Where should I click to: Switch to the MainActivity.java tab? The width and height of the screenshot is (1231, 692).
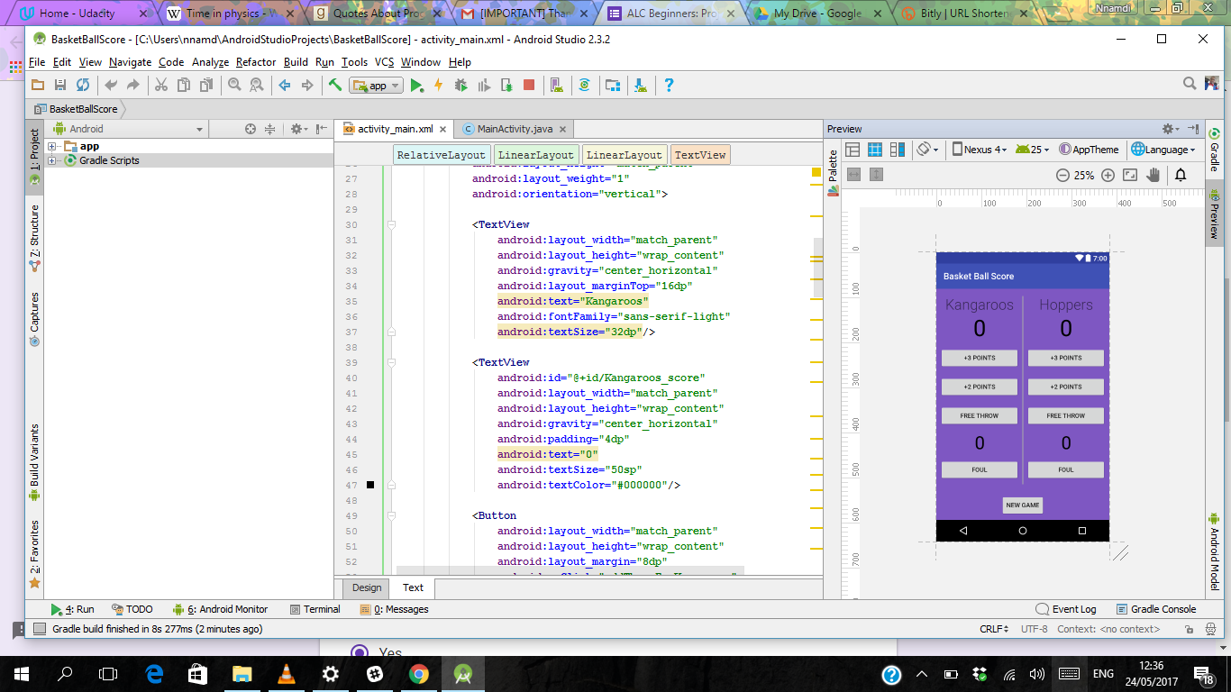click(515, 129)
